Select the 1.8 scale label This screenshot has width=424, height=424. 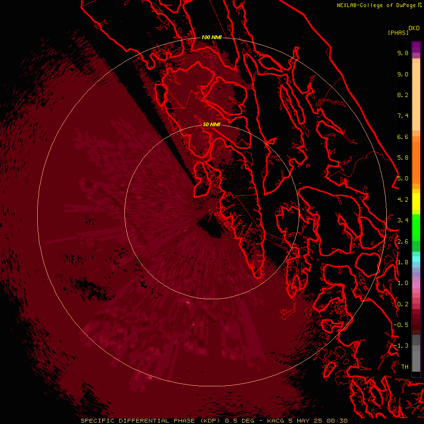[x=403, y=262]
